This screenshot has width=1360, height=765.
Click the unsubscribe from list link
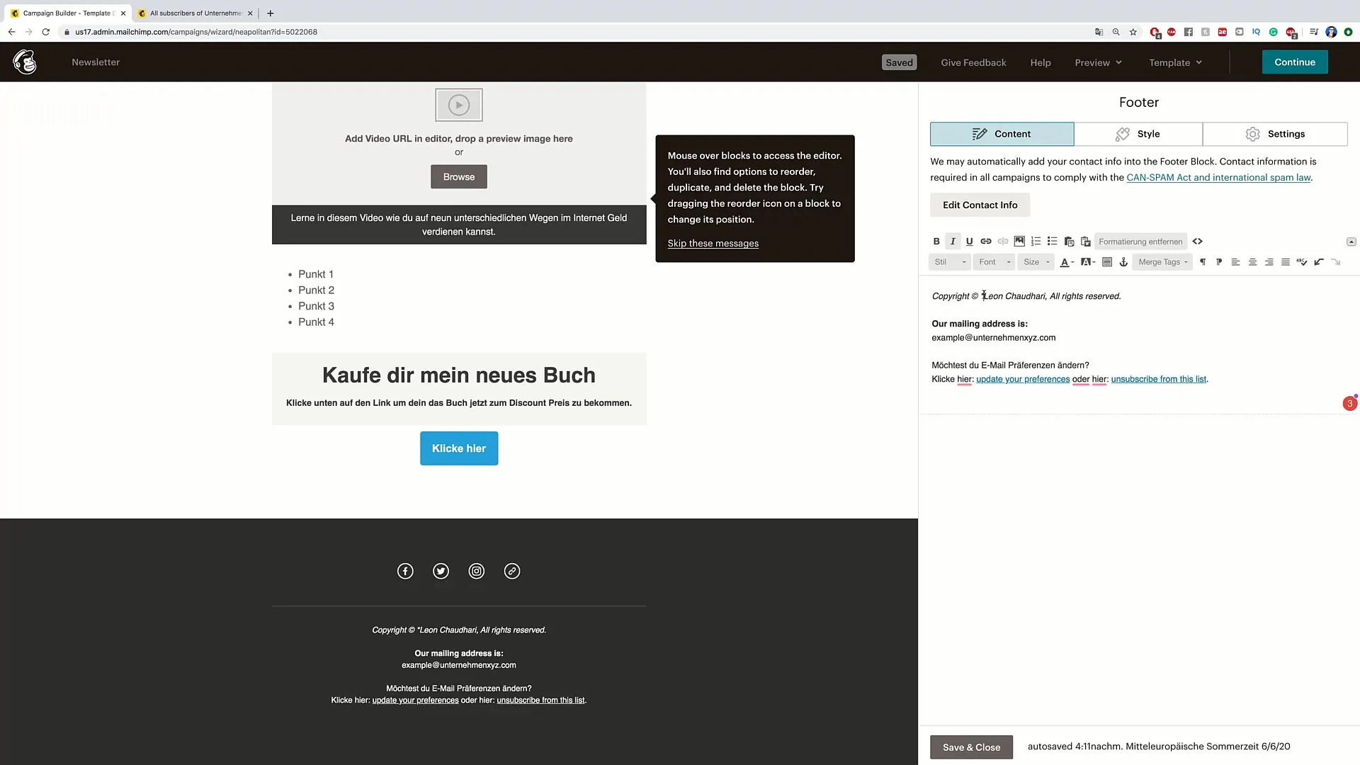(1158, 378)
